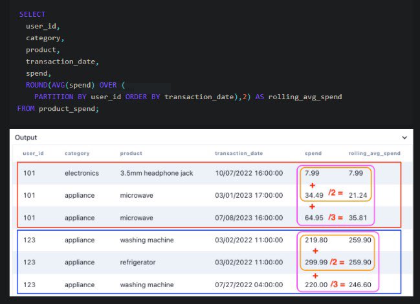Click 'microwave' in the 34.49 row
Viewport: 420px width, 304px height.
(x=137, y=195)
